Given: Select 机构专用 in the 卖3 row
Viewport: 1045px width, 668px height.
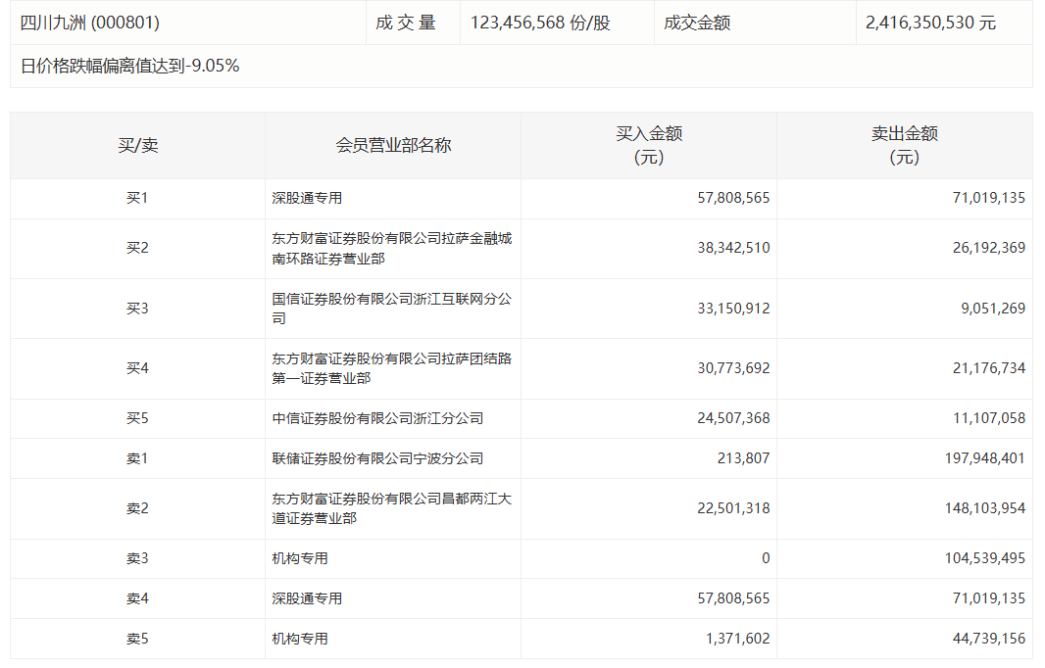Looking at the screenshot, I should [300, 558].
